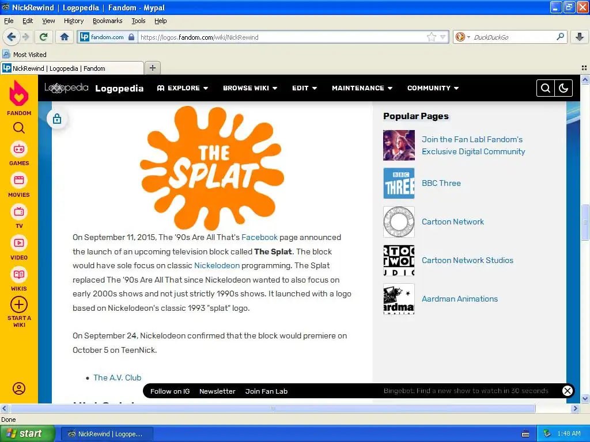
Task: Click Join Fan Lab in bottom bar
Action: 266,391
